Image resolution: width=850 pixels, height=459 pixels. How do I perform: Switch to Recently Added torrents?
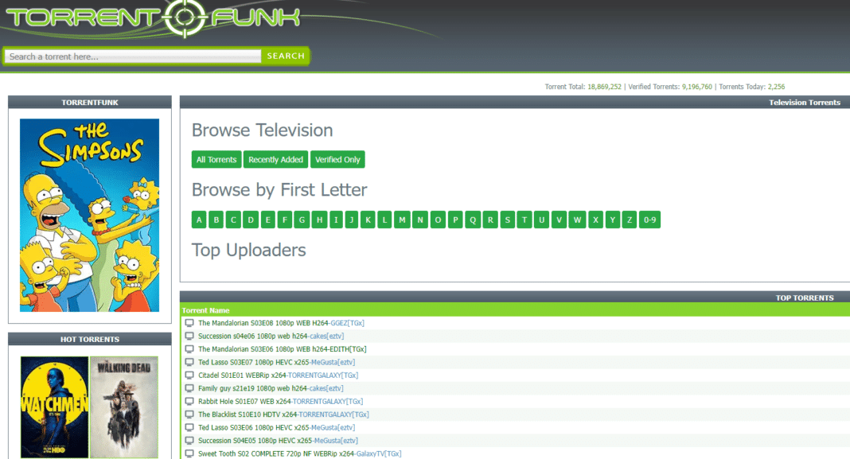[x=275, y=159]
